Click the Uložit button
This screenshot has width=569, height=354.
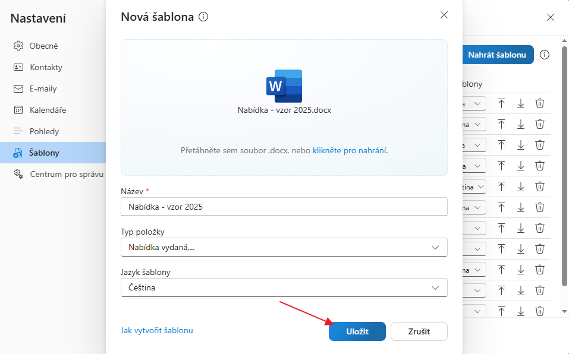click(x=357, y=331)
